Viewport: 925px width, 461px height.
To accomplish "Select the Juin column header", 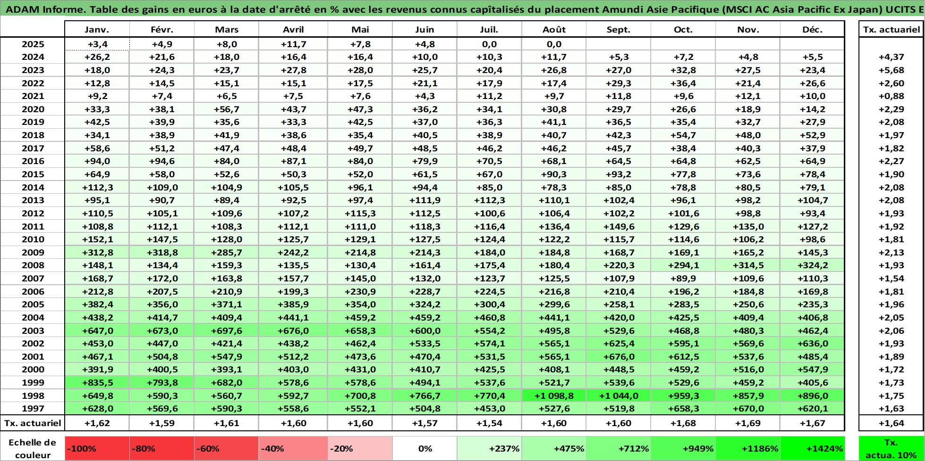I will pyautogui.click(x=424, y=29).
